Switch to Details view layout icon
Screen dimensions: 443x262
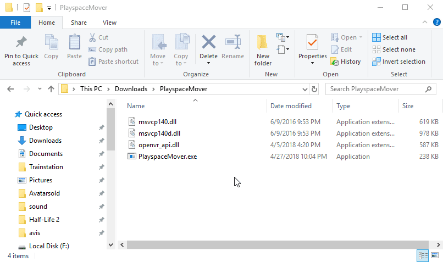pos(423,256)
